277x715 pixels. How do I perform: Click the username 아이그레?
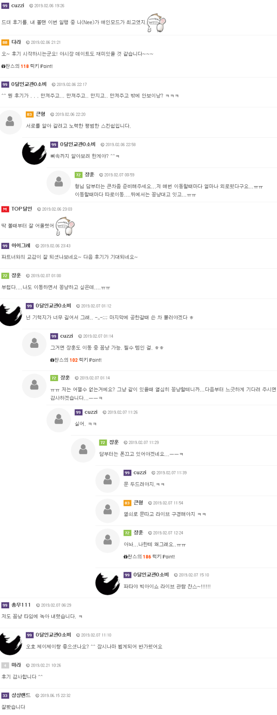tap(21, 246)
